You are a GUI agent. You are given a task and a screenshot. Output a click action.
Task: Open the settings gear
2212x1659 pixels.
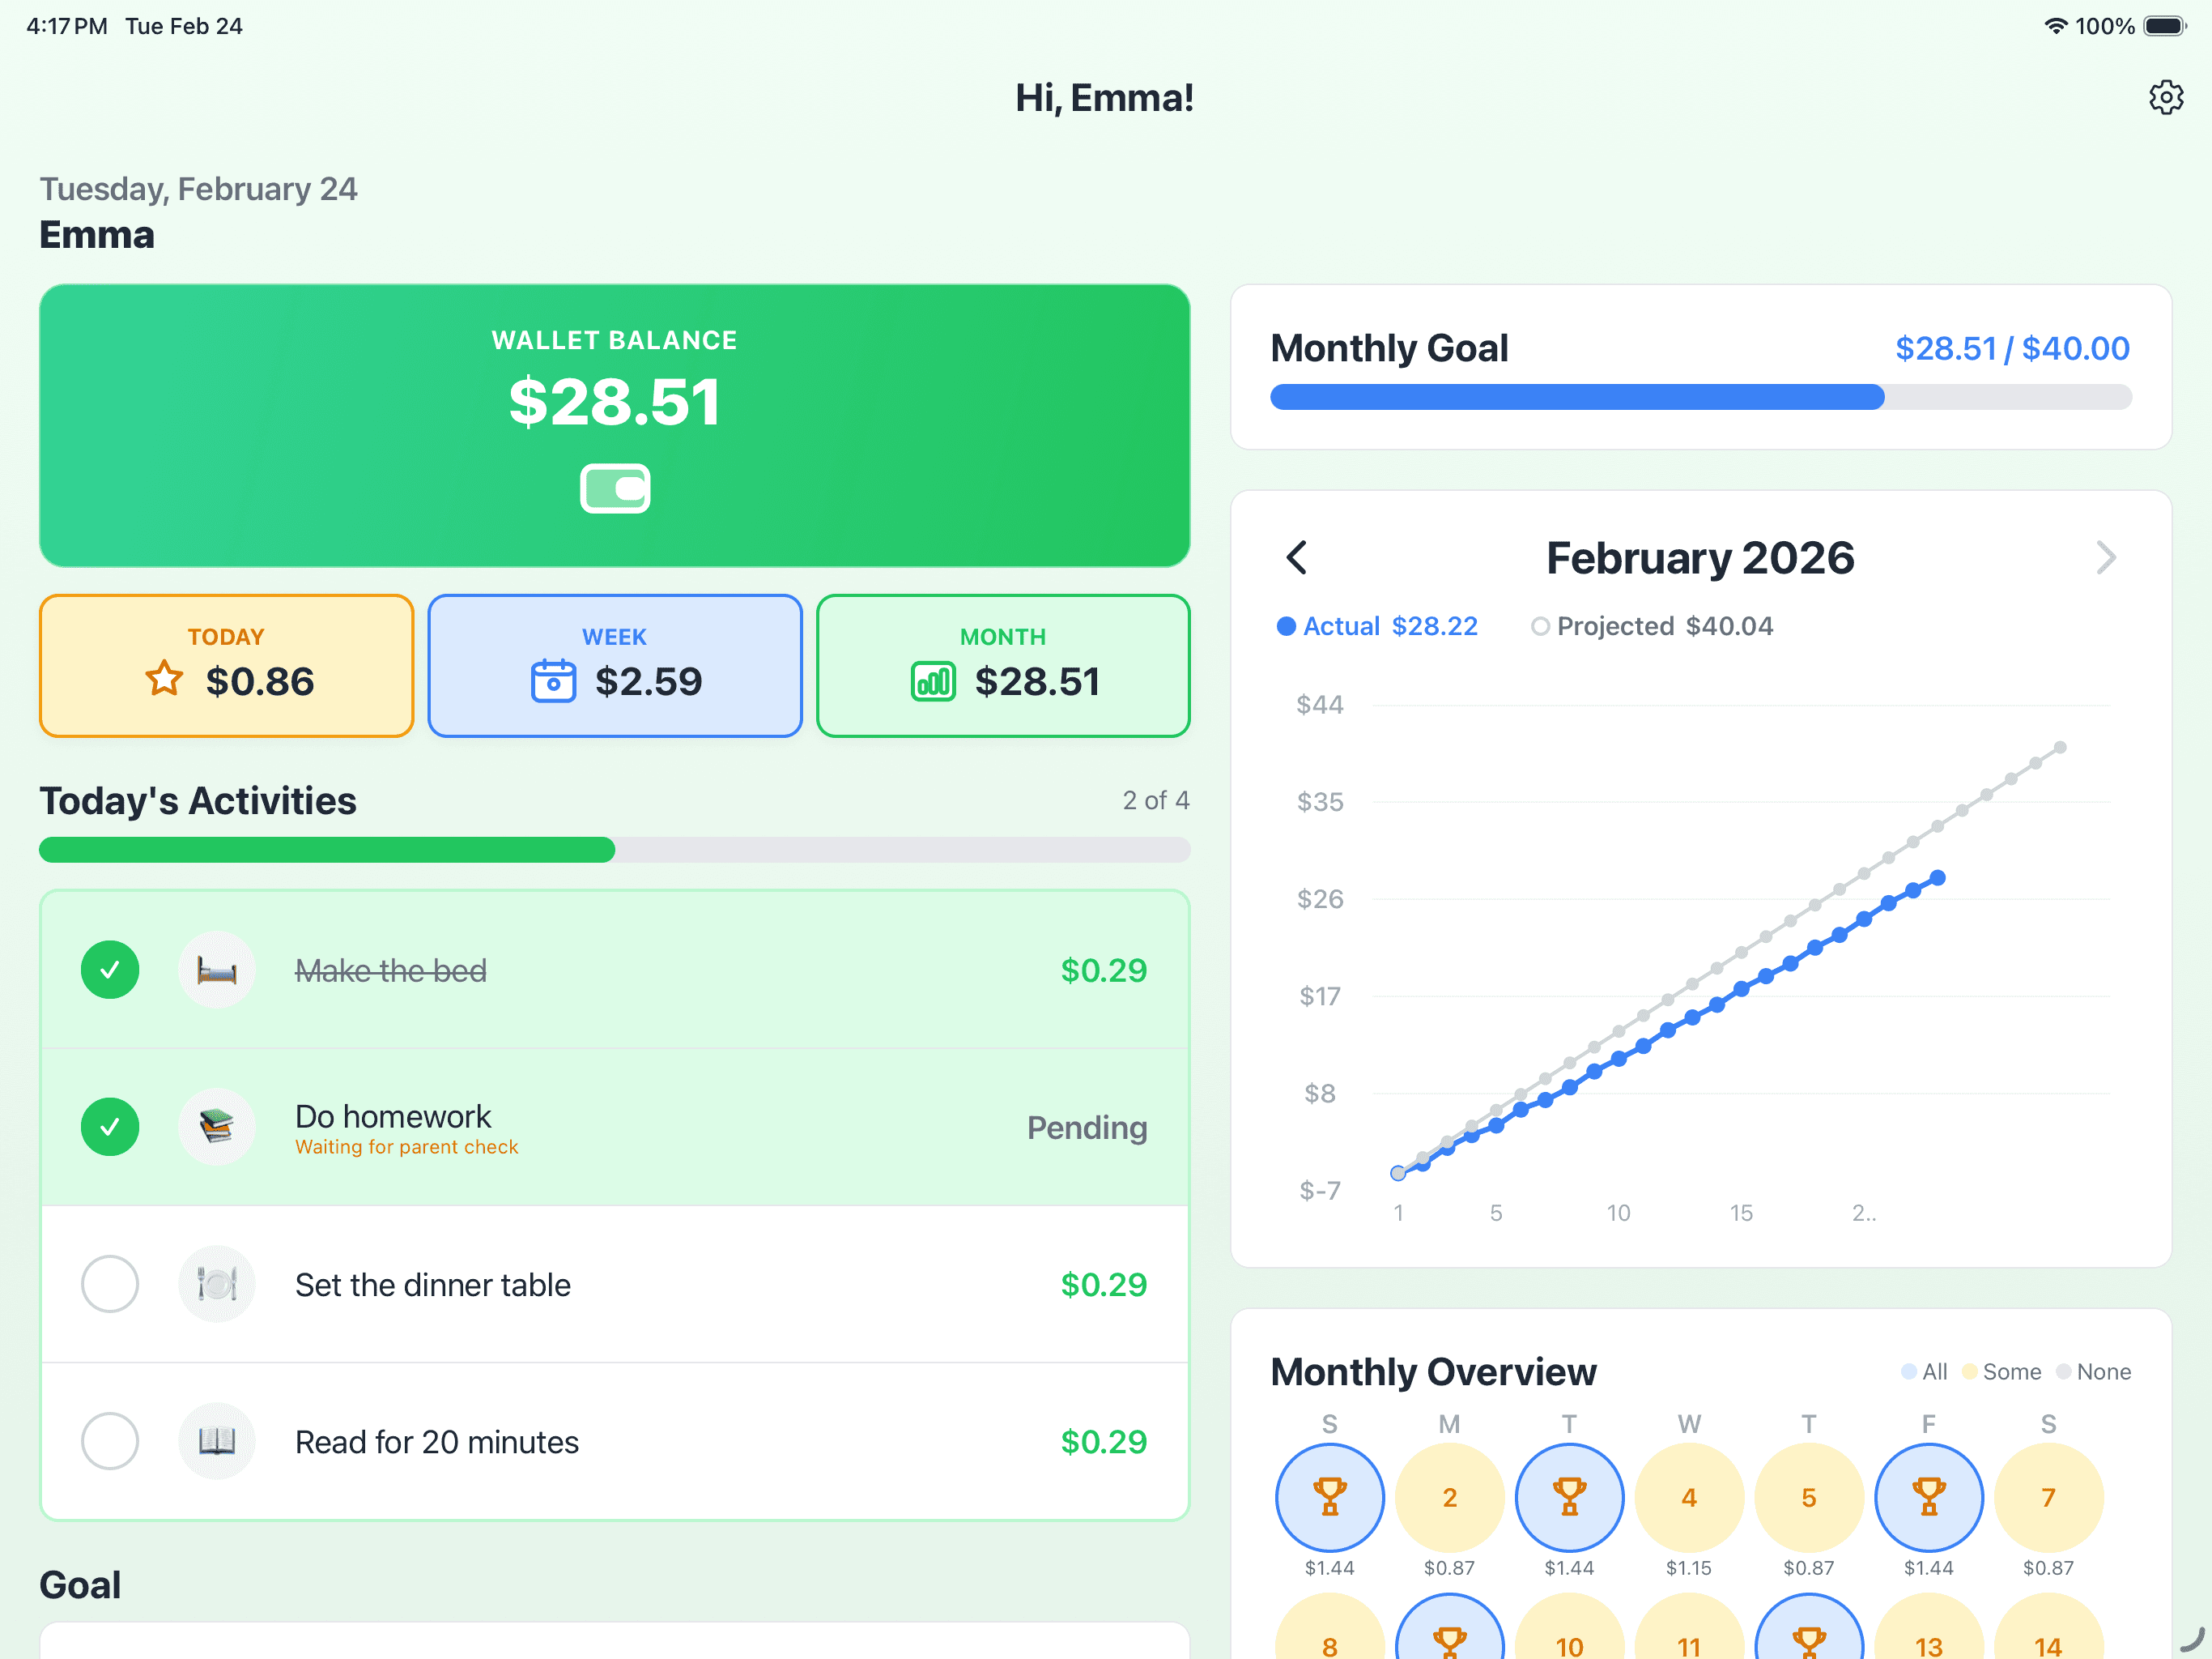coord(2166,96)
